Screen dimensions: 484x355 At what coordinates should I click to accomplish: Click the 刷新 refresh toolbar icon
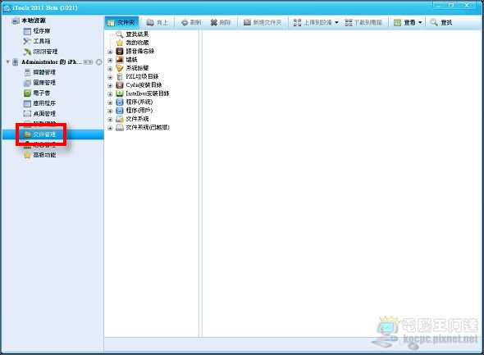tap(185, 22)
